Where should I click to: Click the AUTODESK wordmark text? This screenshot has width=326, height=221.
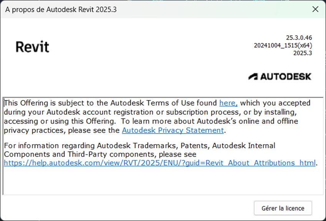pyautogui.click(x=286, y=76)
